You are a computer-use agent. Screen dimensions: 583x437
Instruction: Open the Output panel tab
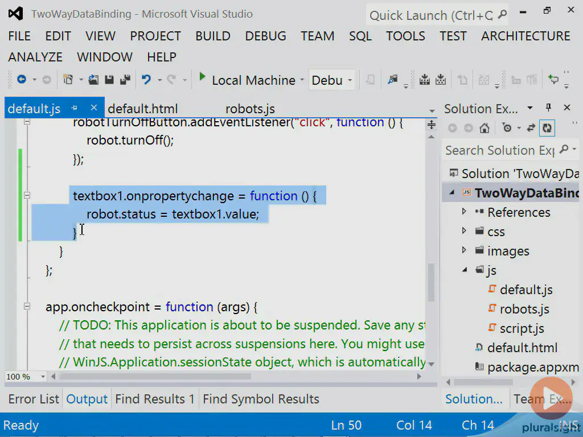click(x=87, y=399)
